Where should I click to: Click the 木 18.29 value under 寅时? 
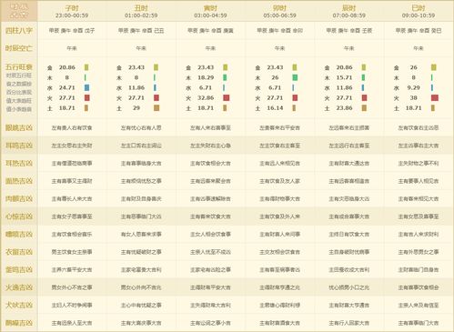point(206,77)
